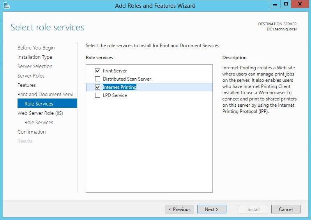Open the Features wizard step
311x220 pixels.
pyautogui.click(x=27, y=85)
